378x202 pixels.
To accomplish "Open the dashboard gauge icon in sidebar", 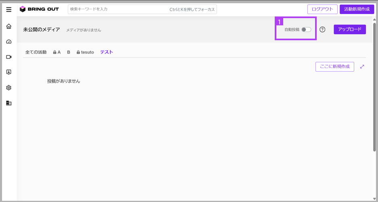I will (9, 41).
